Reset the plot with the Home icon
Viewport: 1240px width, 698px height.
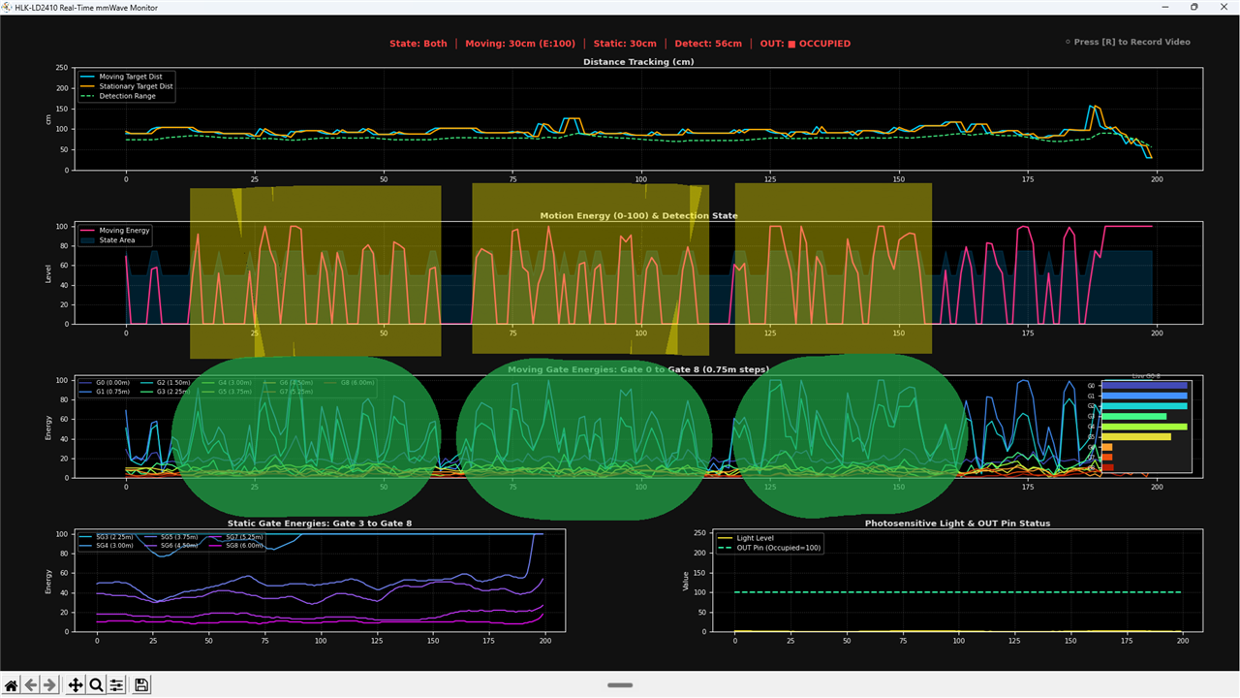(12, 685)
